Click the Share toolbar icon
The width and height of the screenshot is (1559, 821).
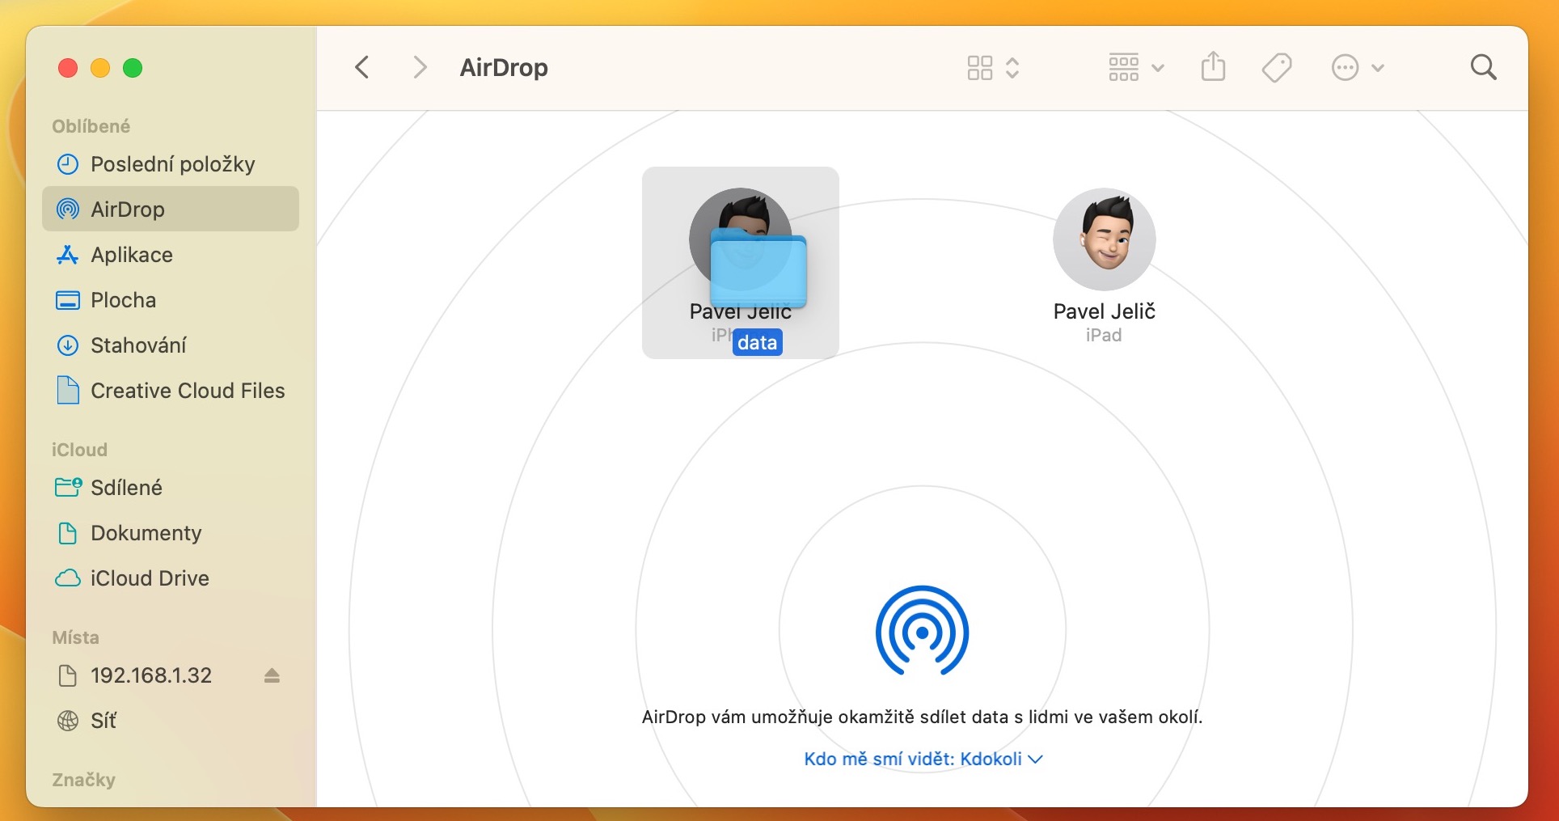[x=1213, y=67]
